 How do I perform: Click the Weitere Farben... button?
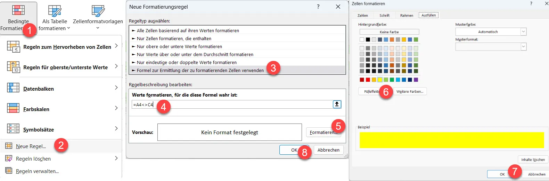pos(410,92)
